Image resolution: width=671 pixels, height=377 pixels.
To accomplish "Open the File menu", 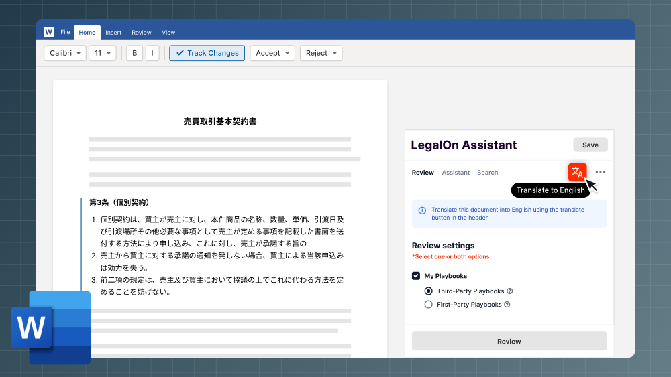I will coord(65,32).
